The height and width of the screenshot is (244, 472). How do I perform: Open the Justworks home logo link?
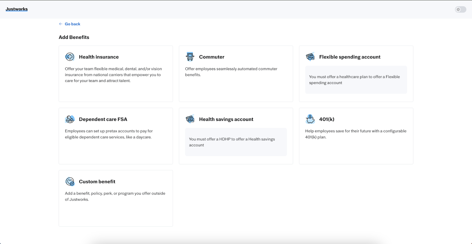[x=17, y=9]
